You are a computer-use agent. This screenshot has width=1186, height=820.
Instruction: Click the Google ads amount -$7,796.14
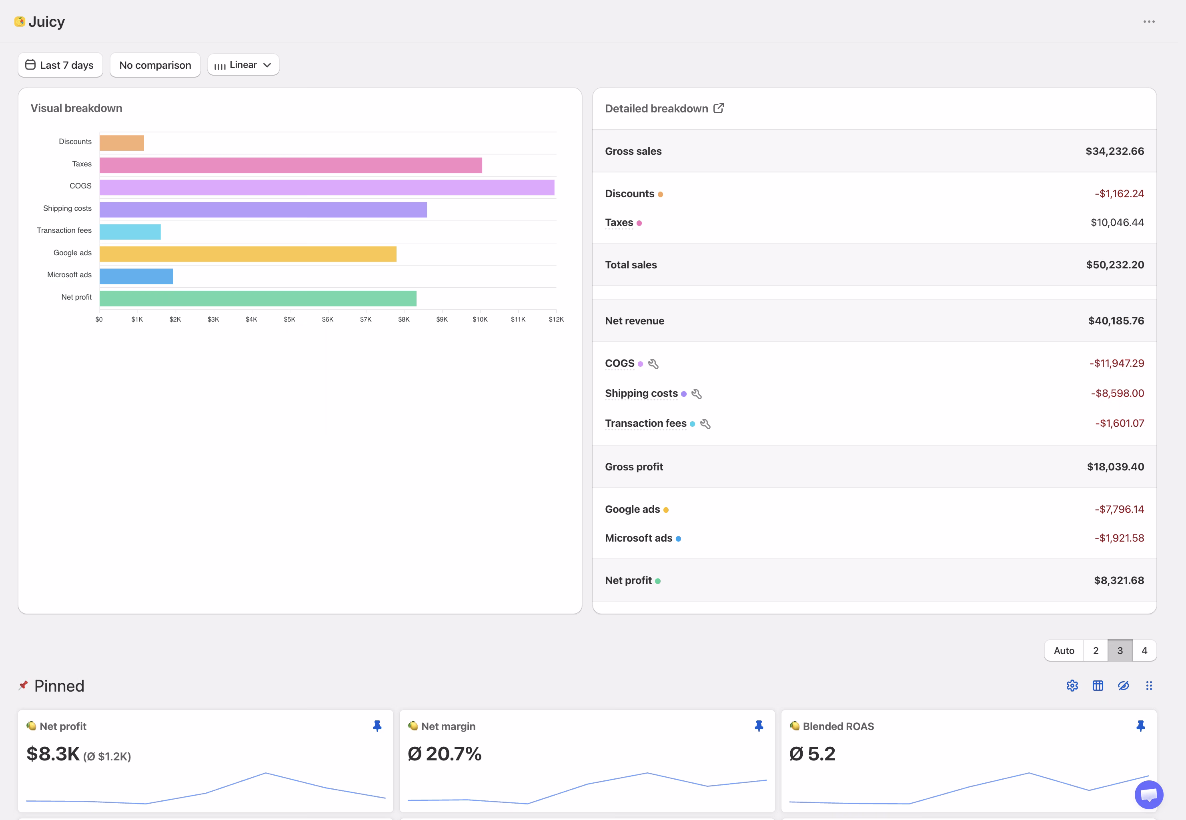click(1119, 510)
